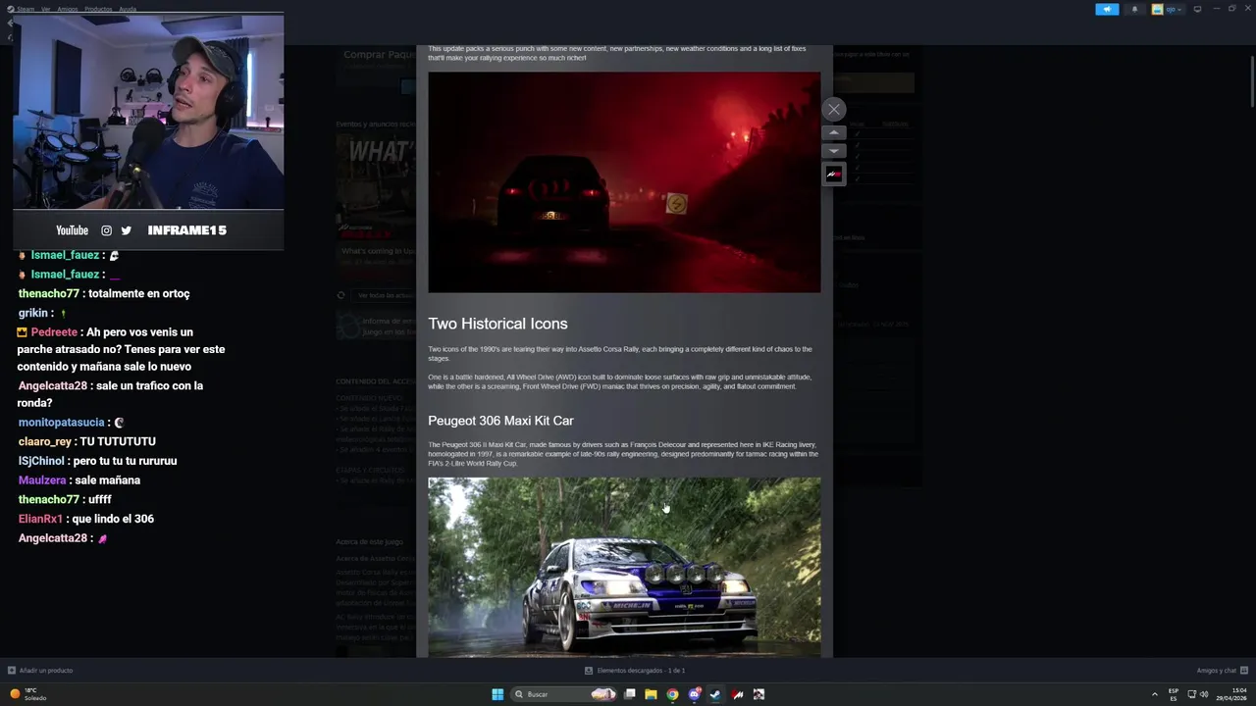
Task: Click chat username monitopatasucia
Action: point(61,423)
